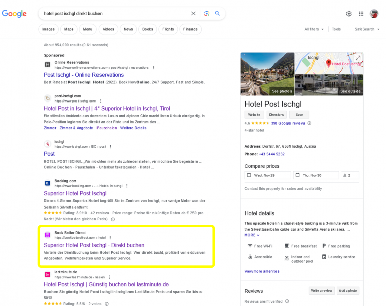
Task: Open check-out date Thu, Nov 30 picker
Action: point(316,175)
